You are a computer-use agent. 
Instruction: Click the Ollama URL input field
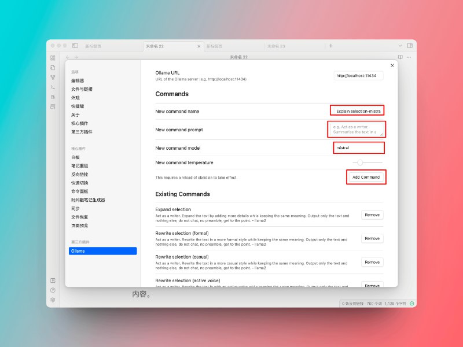point(358,76)
